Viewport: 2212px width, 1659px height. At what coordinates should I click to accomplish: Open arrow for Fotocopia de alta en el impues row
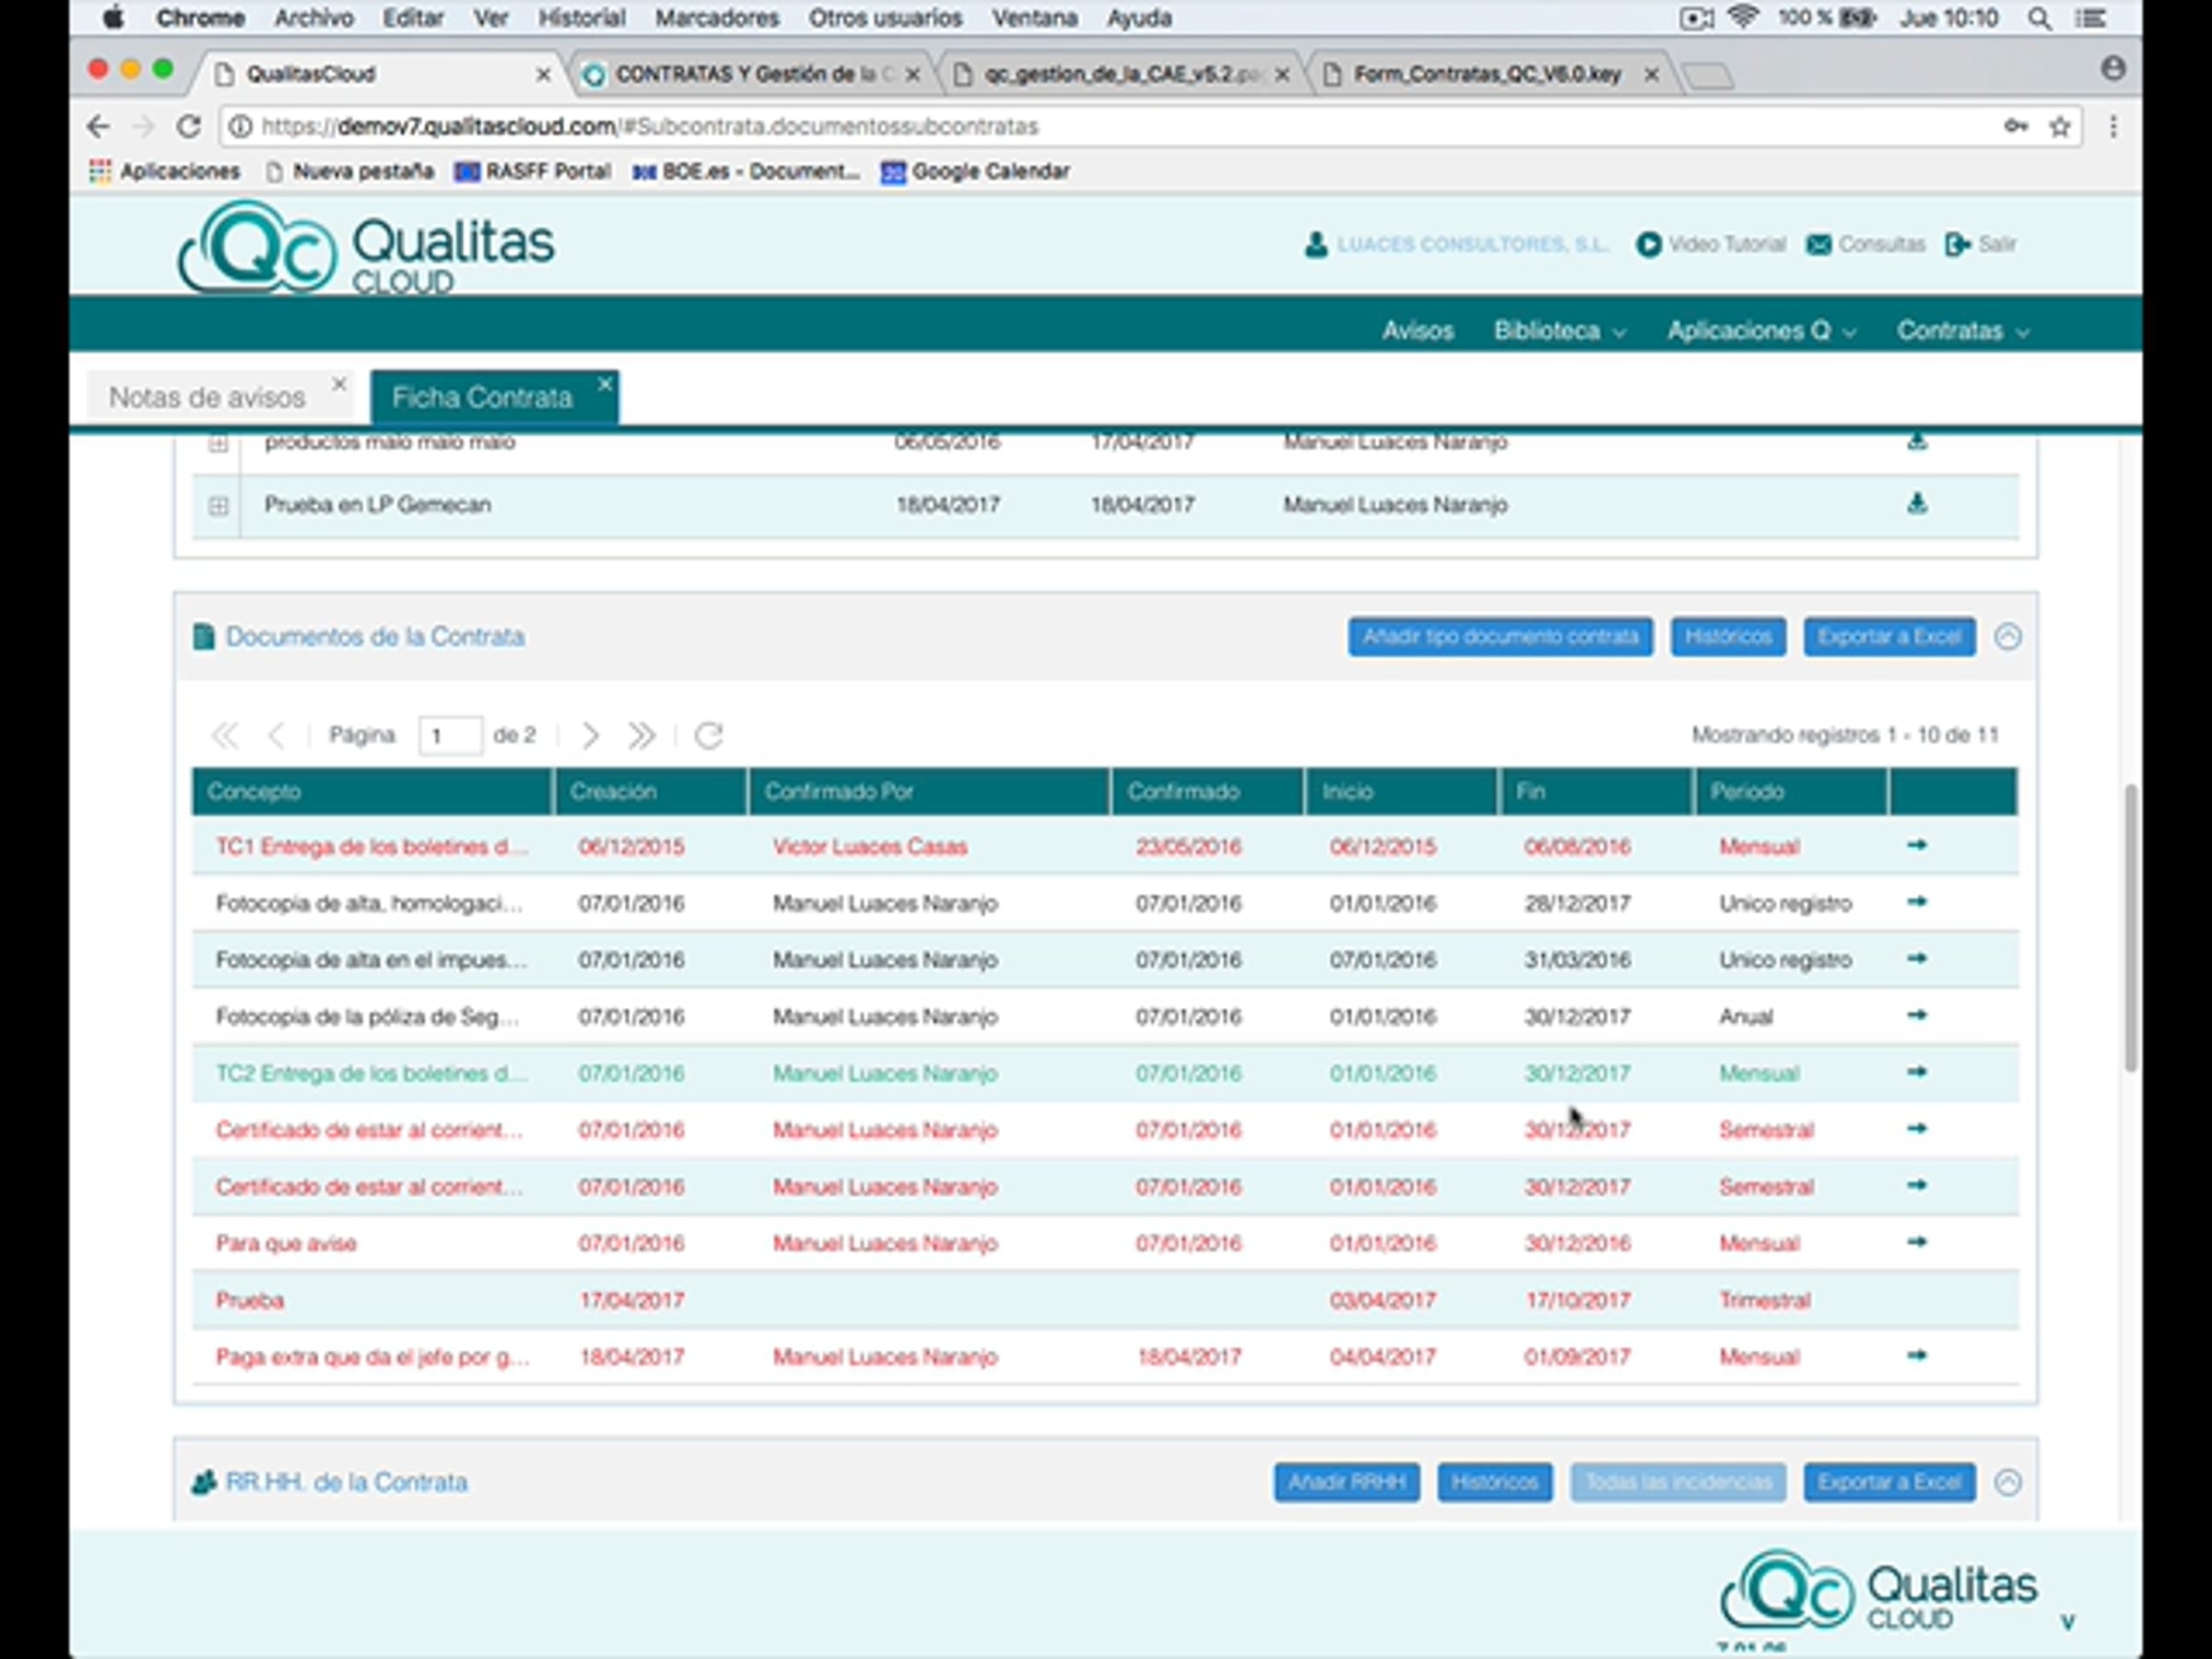tap(1916, 959)
